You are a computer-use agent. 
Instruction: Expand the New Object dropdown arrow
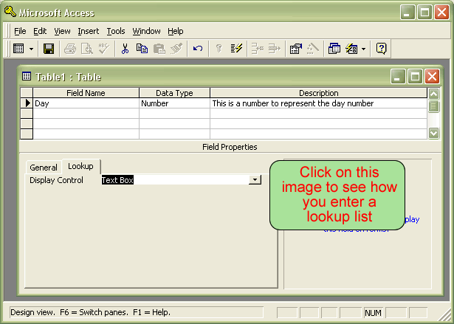tap(364, 49)
